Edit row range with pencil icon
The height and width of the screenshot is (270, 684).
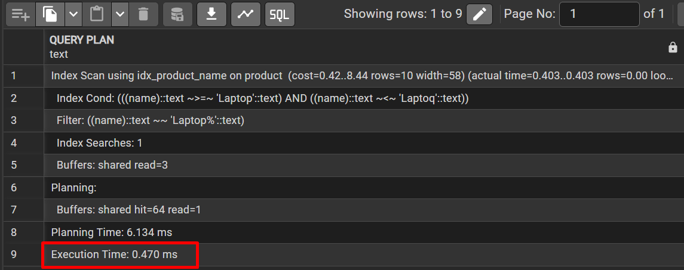[479, 14]
